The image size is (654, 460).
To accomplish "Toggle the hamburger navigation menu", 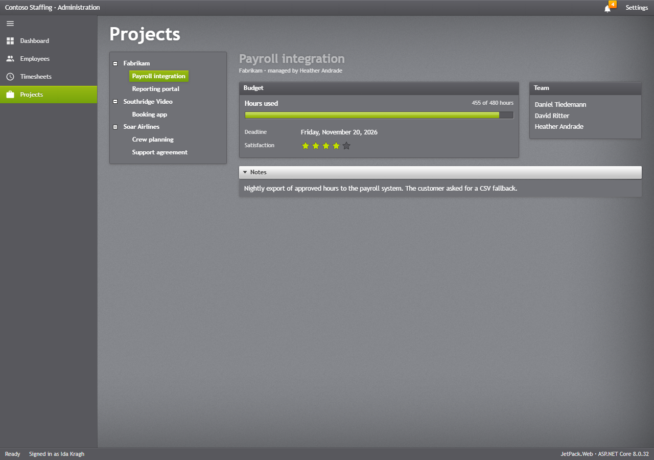I will (x=10, y=24).
